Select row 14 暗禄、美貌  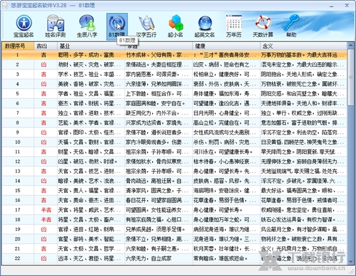[174, 181]
